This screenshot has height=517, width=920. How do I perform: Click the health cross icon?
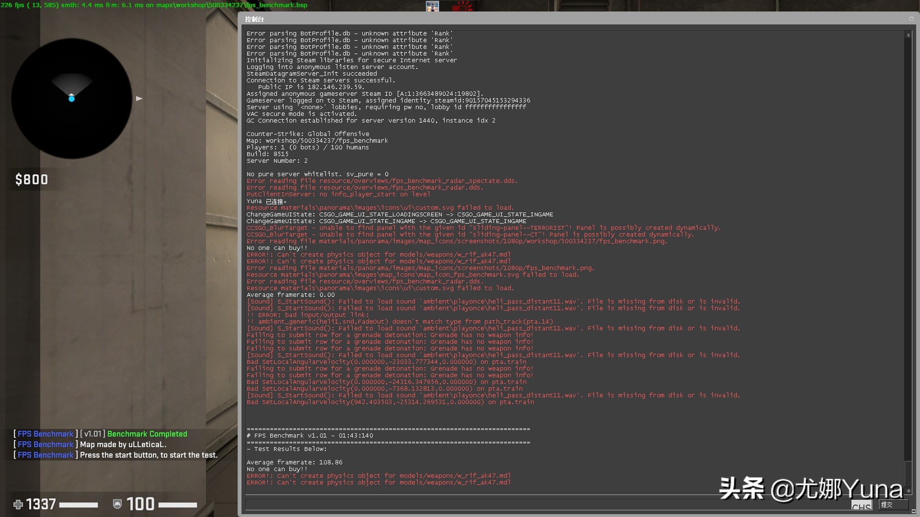coord(18,504)
